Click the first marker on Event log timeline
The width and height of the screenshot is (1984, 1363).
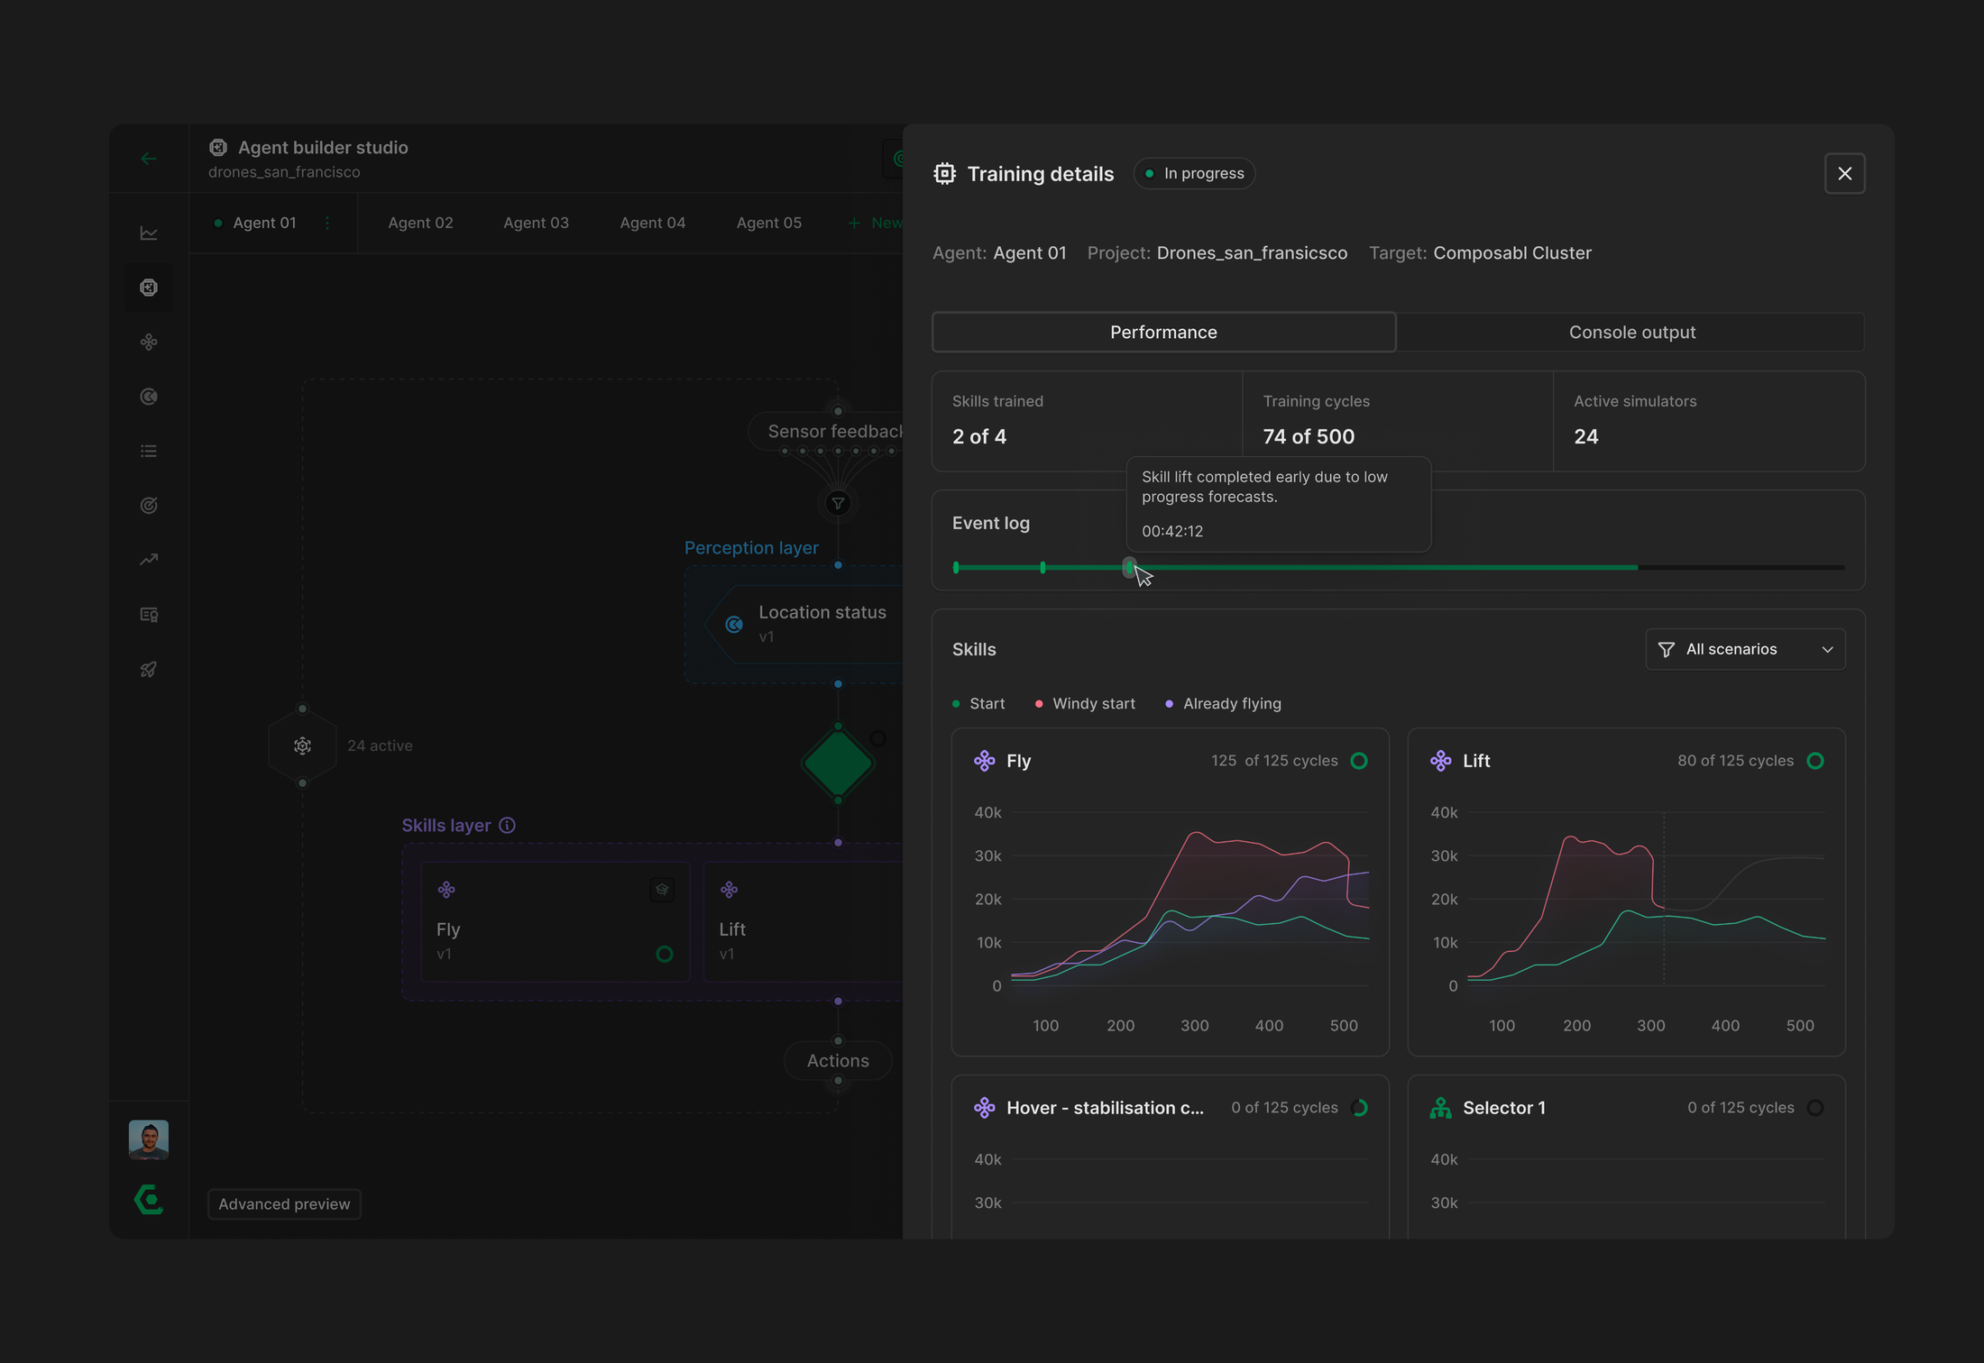pos(956,567)
